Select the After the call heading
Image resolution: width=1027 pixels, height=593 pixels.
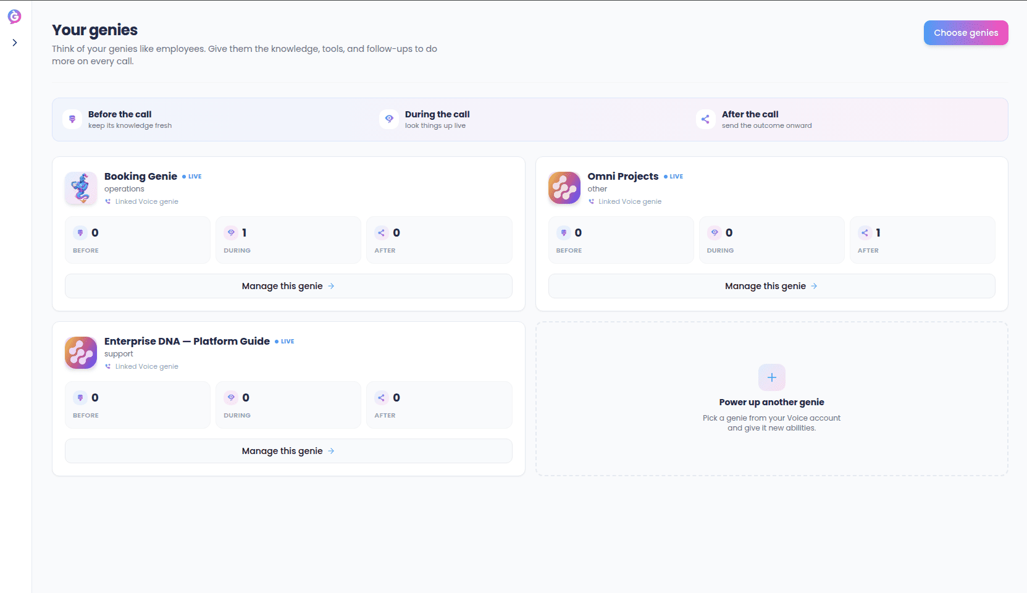(750, 114)
